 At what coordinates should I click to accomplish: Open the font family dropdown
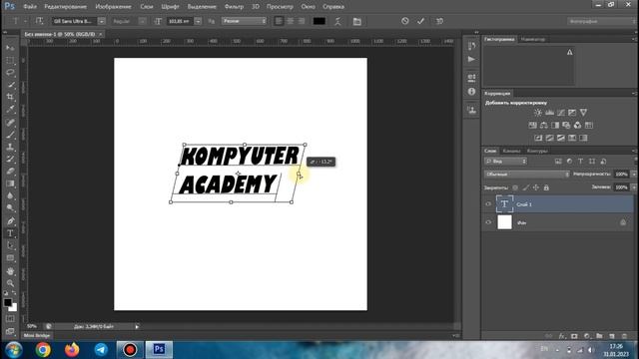click(x=102, y=21)
